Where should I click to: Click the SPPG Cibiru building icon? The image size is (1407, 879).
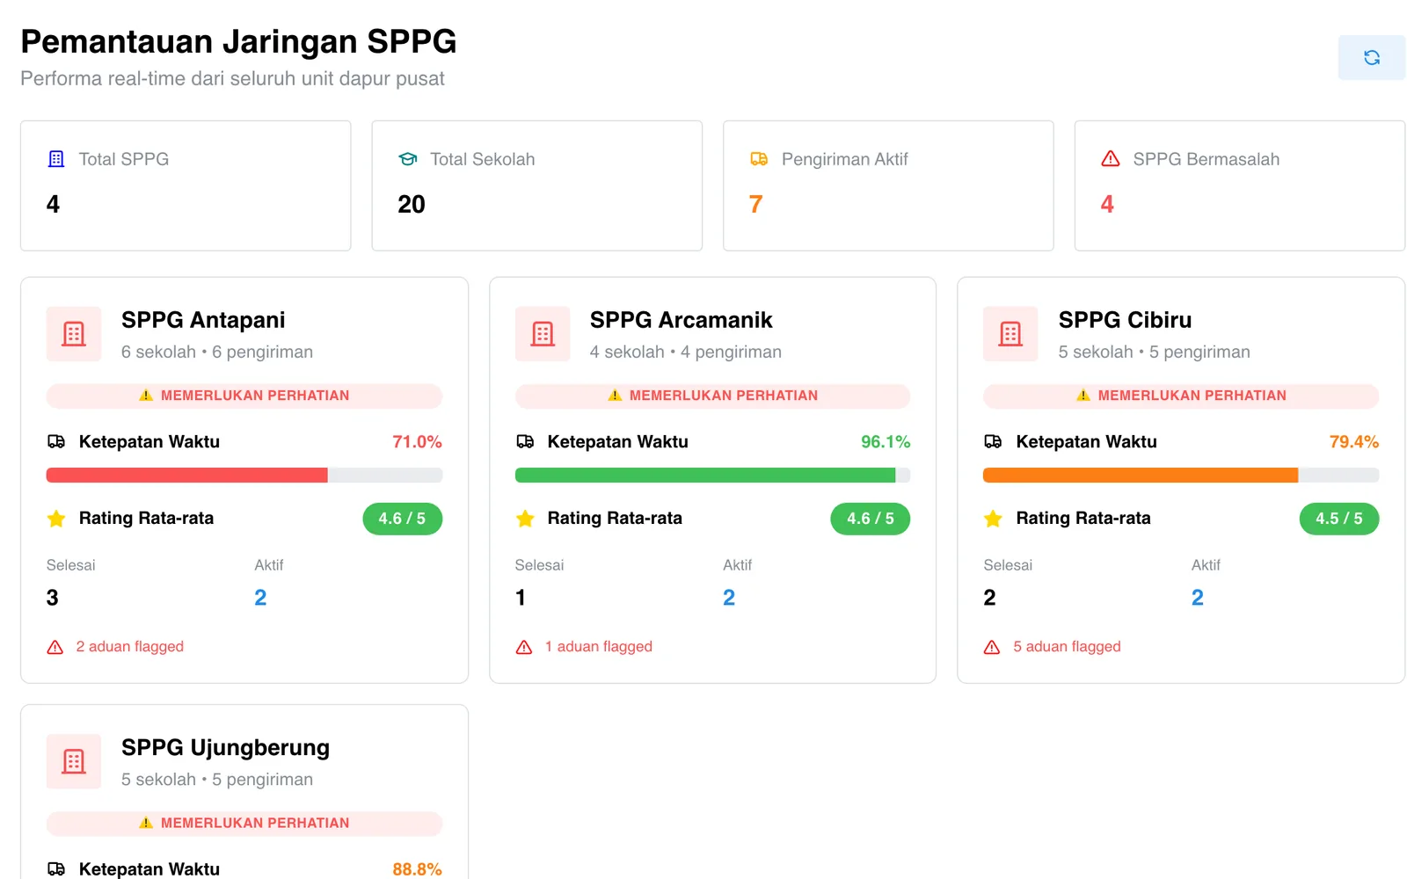click(x=1010, y=334)
